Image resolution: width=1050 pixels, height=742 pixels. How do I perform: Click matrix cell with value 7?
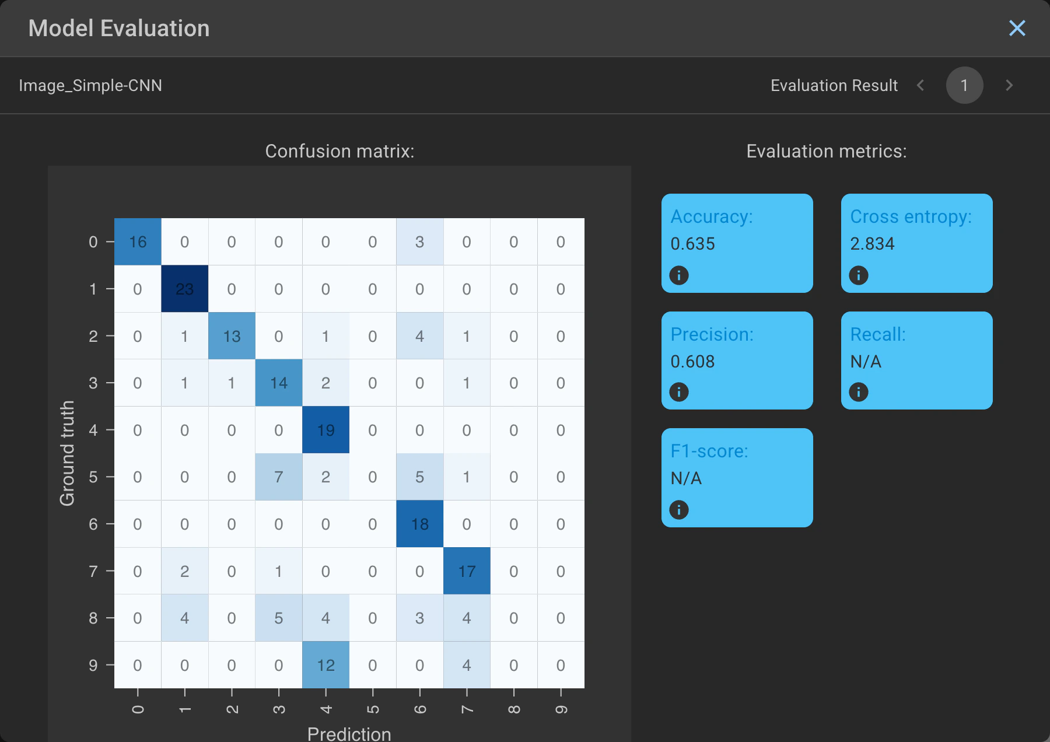279,477
